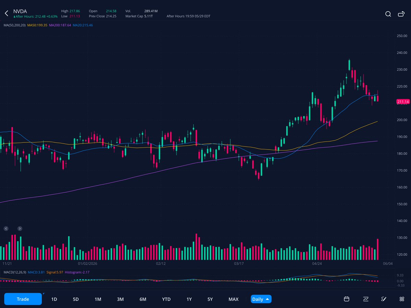Open the grid layout icon
The width and height of the screenshot is (411, 308).
pyautogui.click(x=402, y=299)
